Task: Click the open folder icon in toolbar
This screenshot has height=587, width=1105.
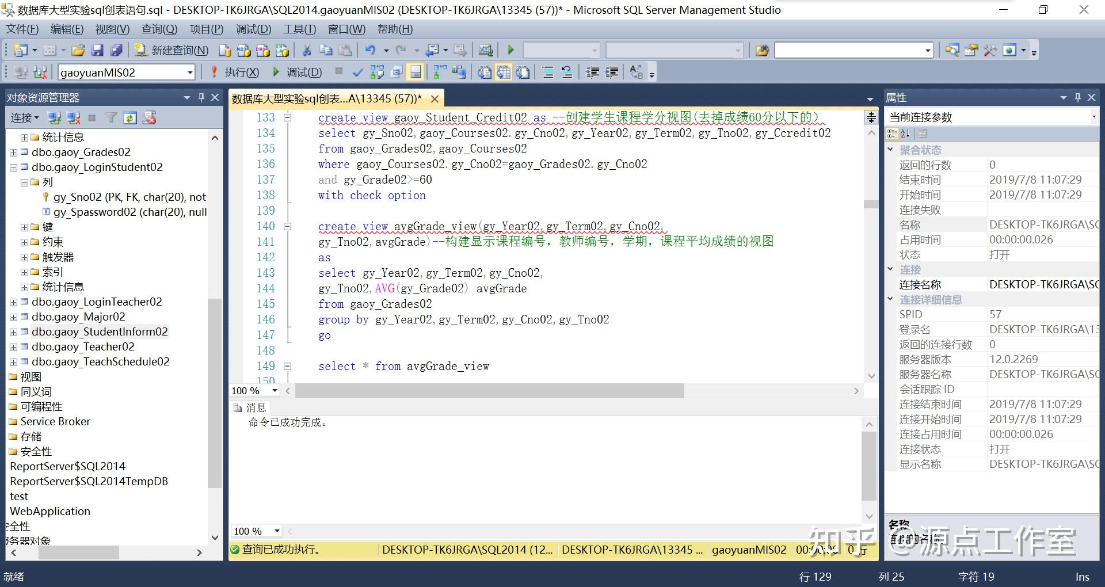Action: (78, 51)
